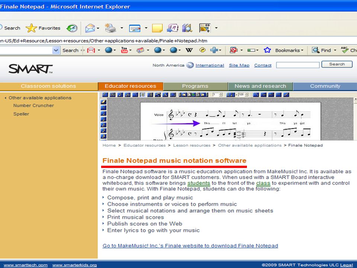
Task: Click the Messenger icon beside the yellow note
Action: tap(172, 28)
